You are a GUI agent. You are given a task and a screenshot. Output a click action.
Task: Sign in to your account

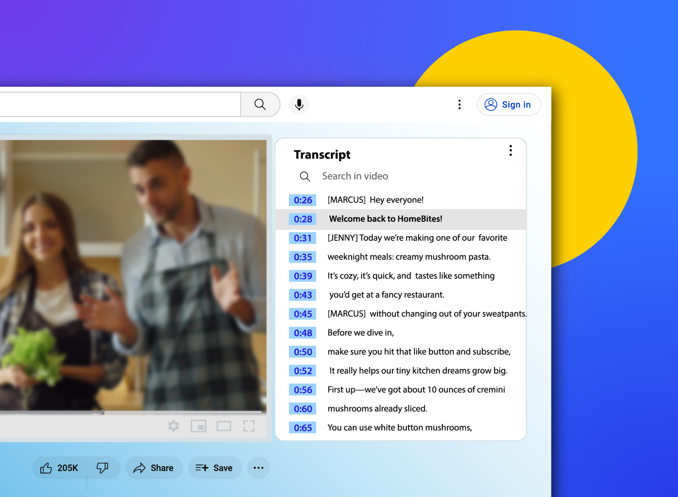[509, 104]
